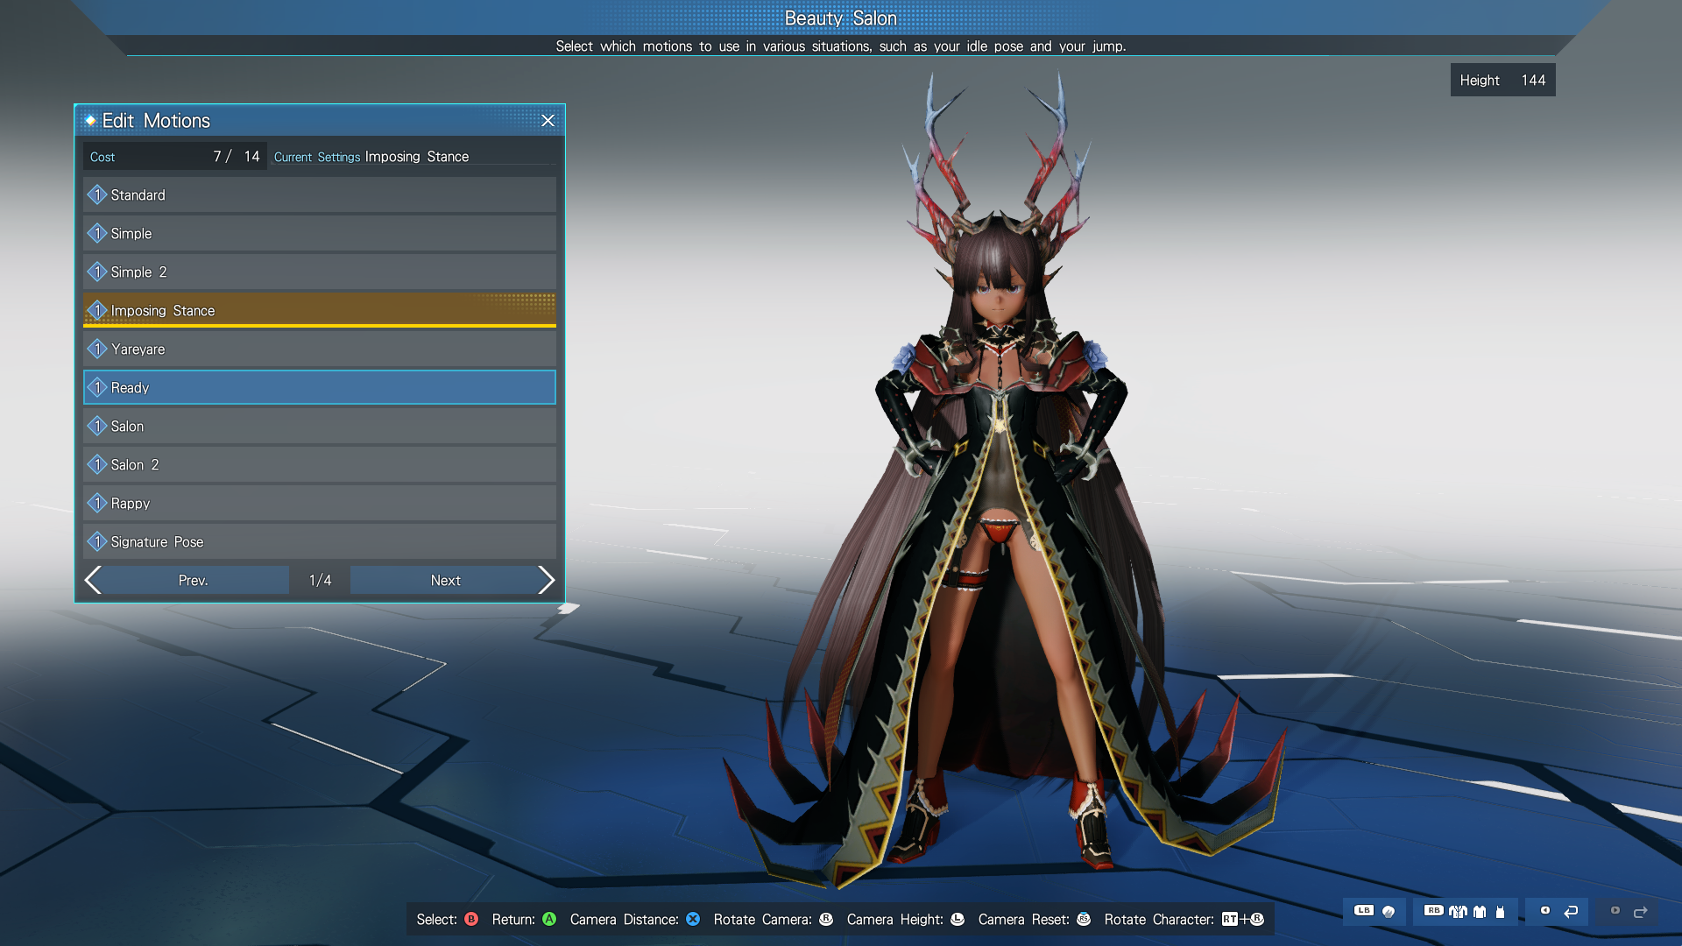Click the Rotate Camera right-stick icon

point(826,919)
